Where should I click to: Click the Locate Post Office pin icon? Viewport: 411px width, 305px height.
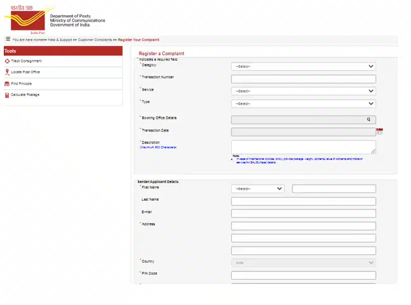coord(7,73)
